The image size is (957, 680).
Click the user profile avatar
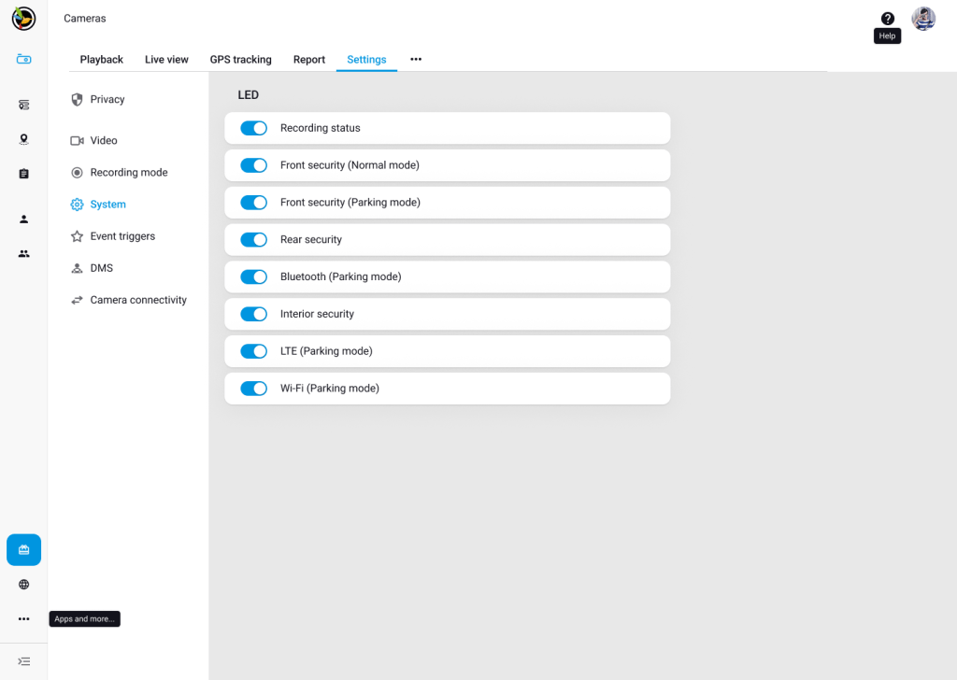point(923,18)
